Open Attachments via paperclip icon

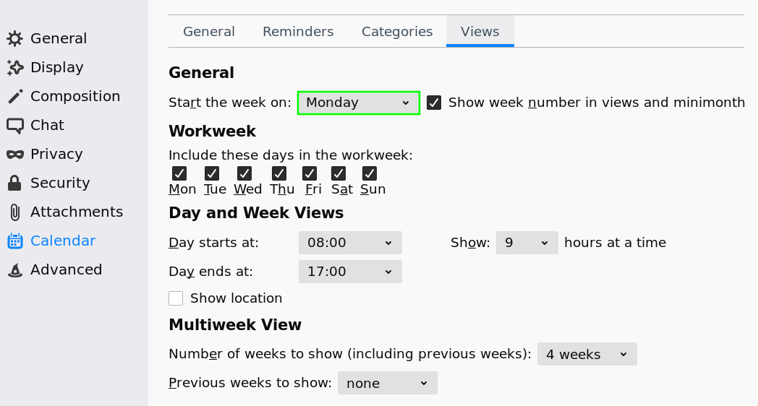tap(15, 212)
